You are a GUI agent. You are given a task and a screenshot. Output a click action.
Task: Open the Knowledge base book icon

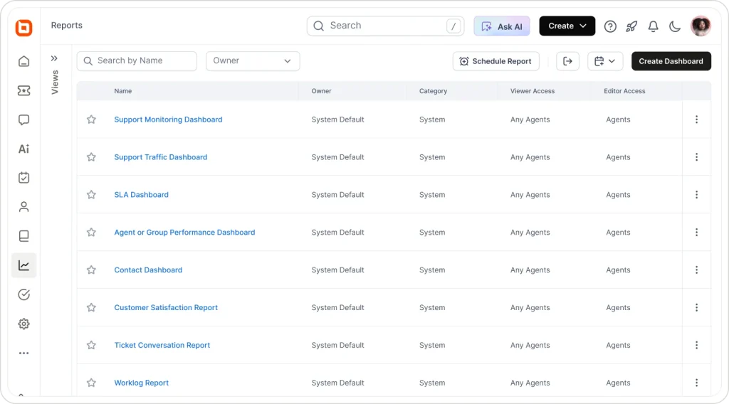pyautogui.click(x=23, y=236)
